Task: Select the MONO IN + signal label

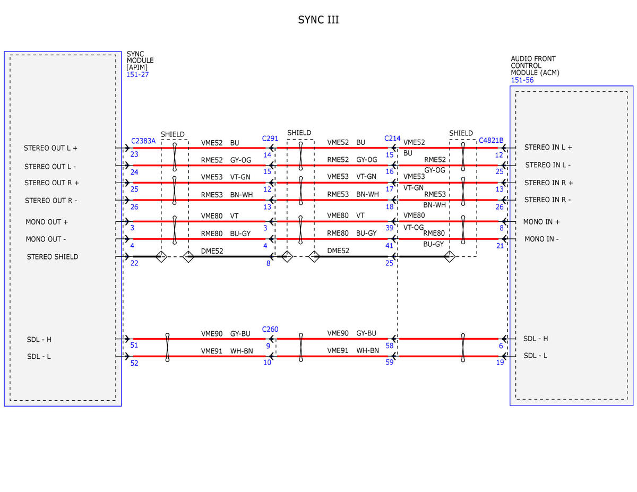Action: 541,222
